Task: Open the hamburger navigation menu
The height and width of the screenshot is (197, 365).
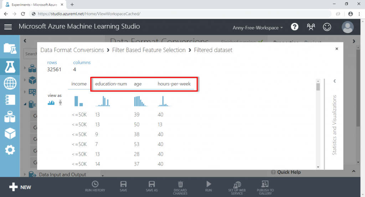Action: 8,27
